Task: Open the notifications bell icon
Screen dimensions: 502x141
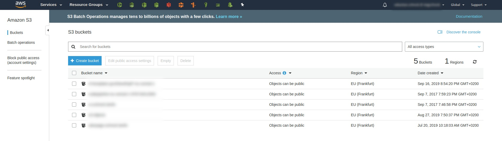Action: (385, 5)
